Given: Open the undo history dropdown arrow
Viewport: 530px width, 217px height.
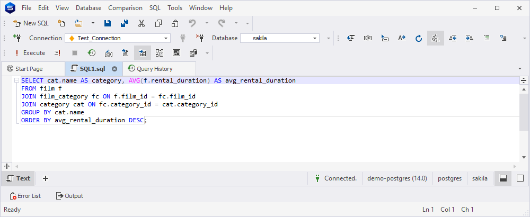Looking at the screenshot, I should point(207,23).
